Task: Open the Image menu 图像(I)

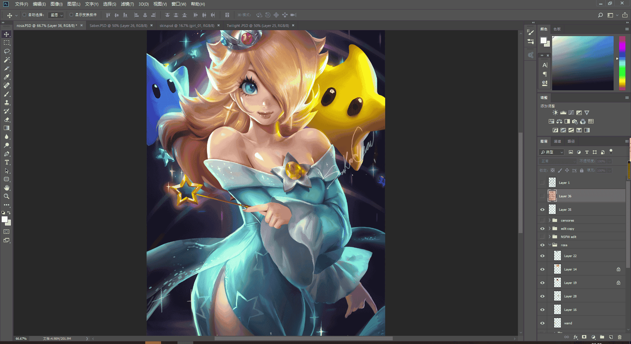Action: click(57, 4)
